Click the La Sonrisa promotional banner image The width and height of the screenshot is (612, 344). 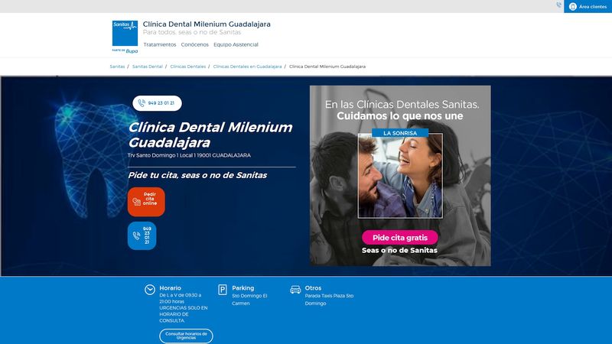tap(400, 176)
